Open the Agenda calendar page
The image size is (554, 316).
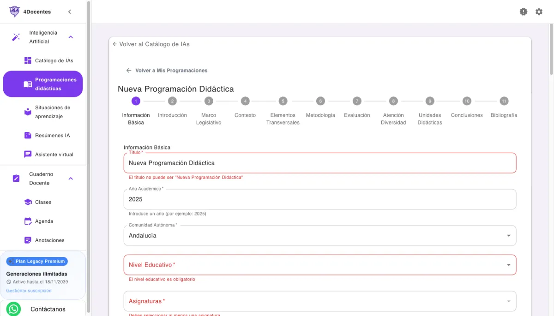pyautogui.click(x=44, y=221)
